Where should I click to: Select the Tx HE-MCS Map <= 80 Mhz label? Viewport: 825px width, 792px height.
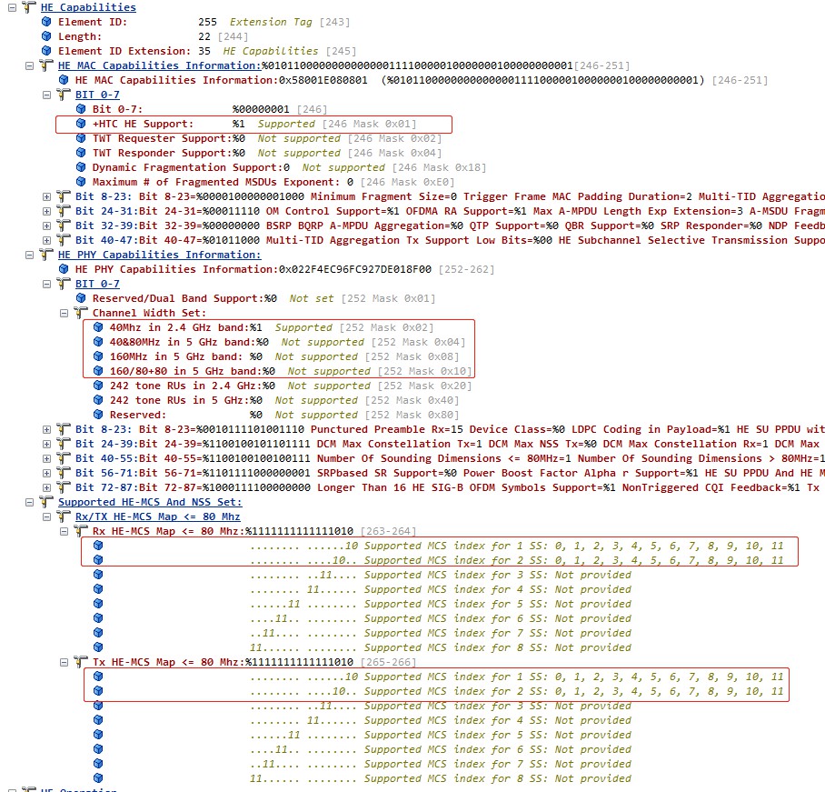169,662
